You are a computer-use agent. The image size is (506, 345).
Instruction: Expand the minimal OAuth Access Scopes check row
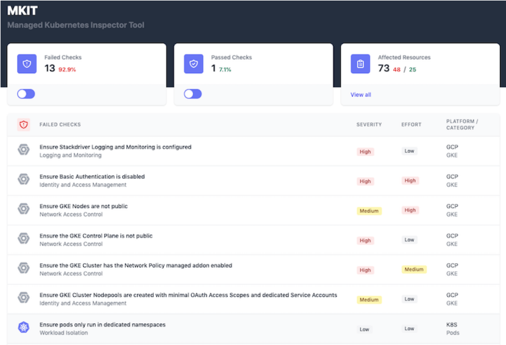tap(188, 295)
